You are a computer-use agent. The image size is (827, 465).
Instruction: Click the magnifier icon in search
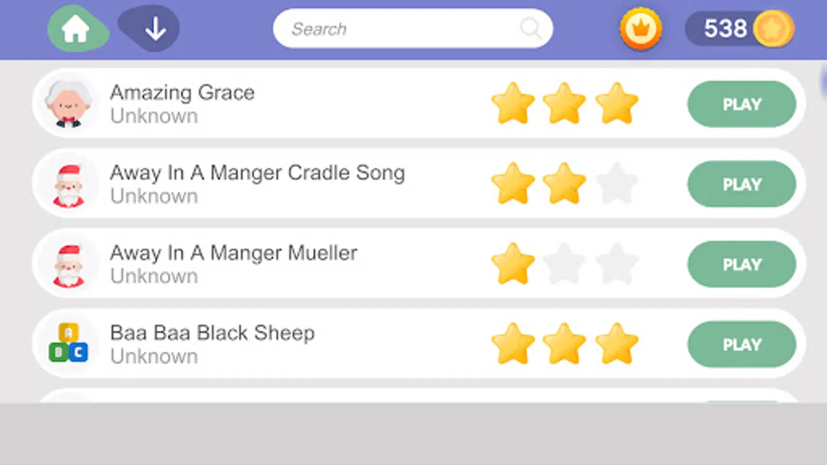coord(530,28)
